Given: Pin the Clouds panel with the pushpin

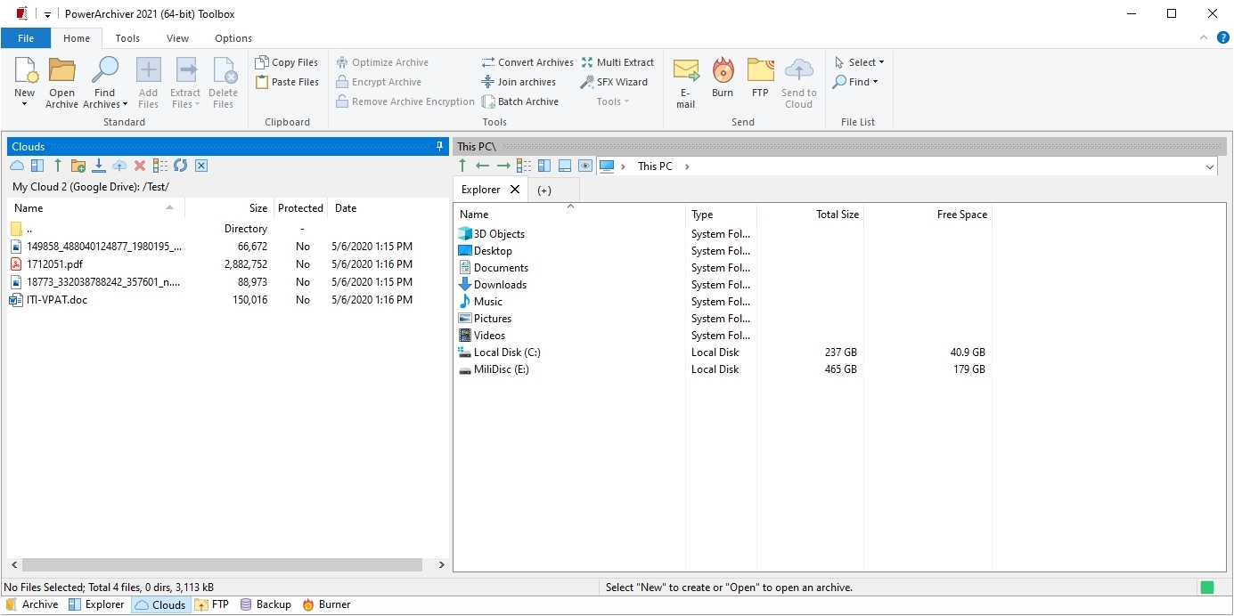Looking at the screenshot, I should point(440,146).
